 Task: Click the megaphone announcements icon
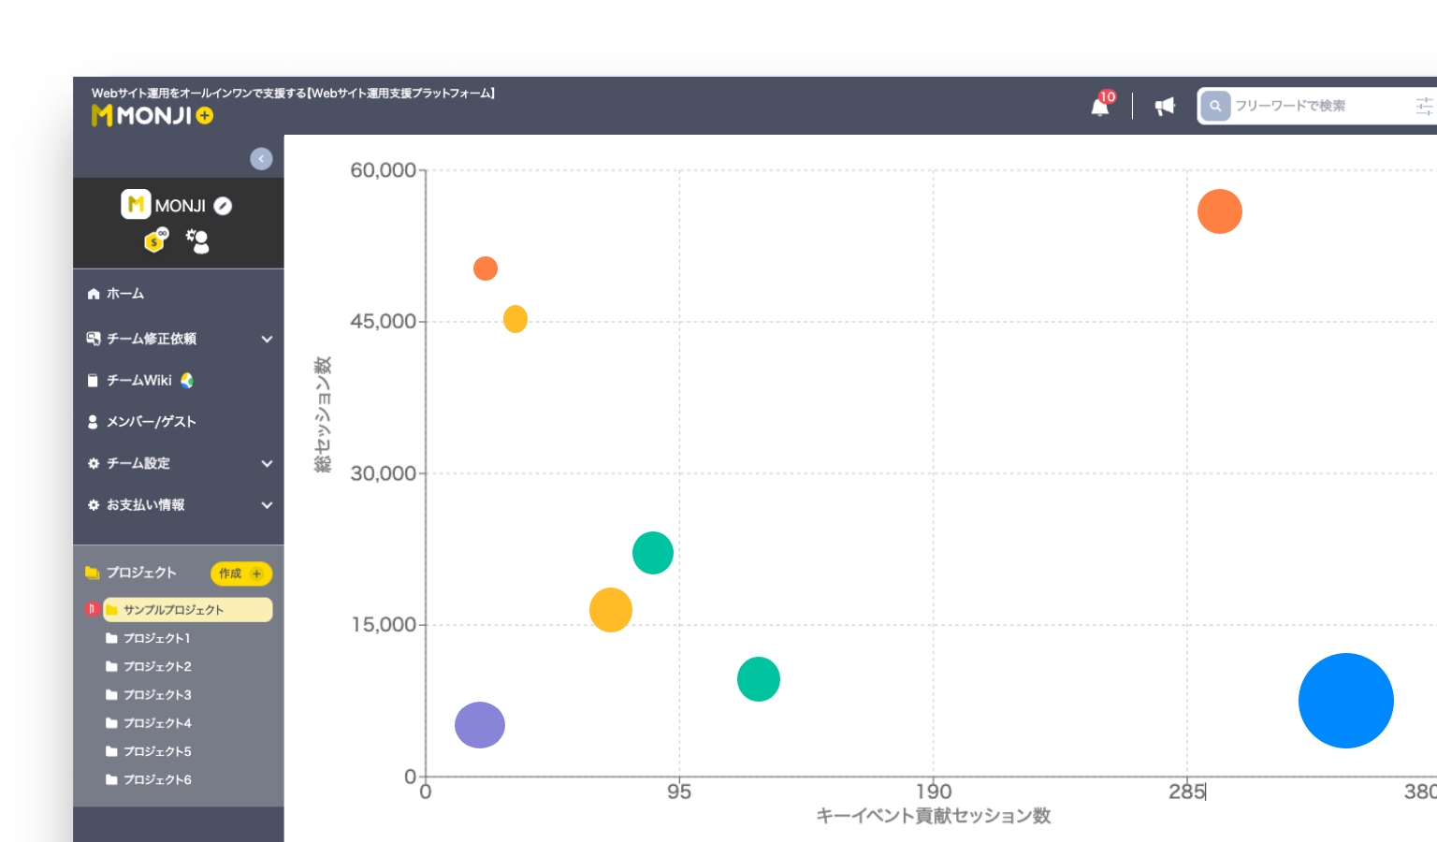point(1165,106)
